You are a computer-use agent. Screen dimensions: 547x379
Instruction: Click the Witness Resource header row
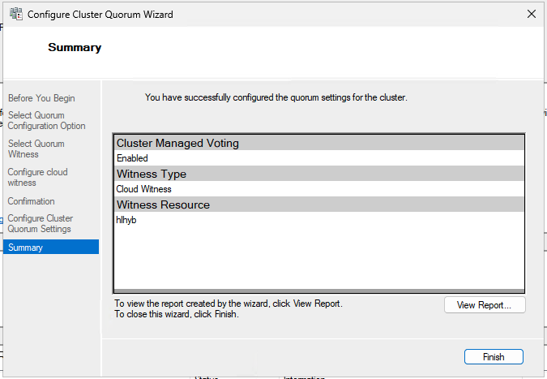163,205
